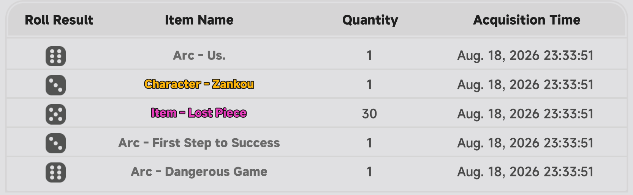The height and width of the screenshot is (195, 633).
Task: Click the acquisition time in Lost Piece row
Action: (x=525, y=114)
